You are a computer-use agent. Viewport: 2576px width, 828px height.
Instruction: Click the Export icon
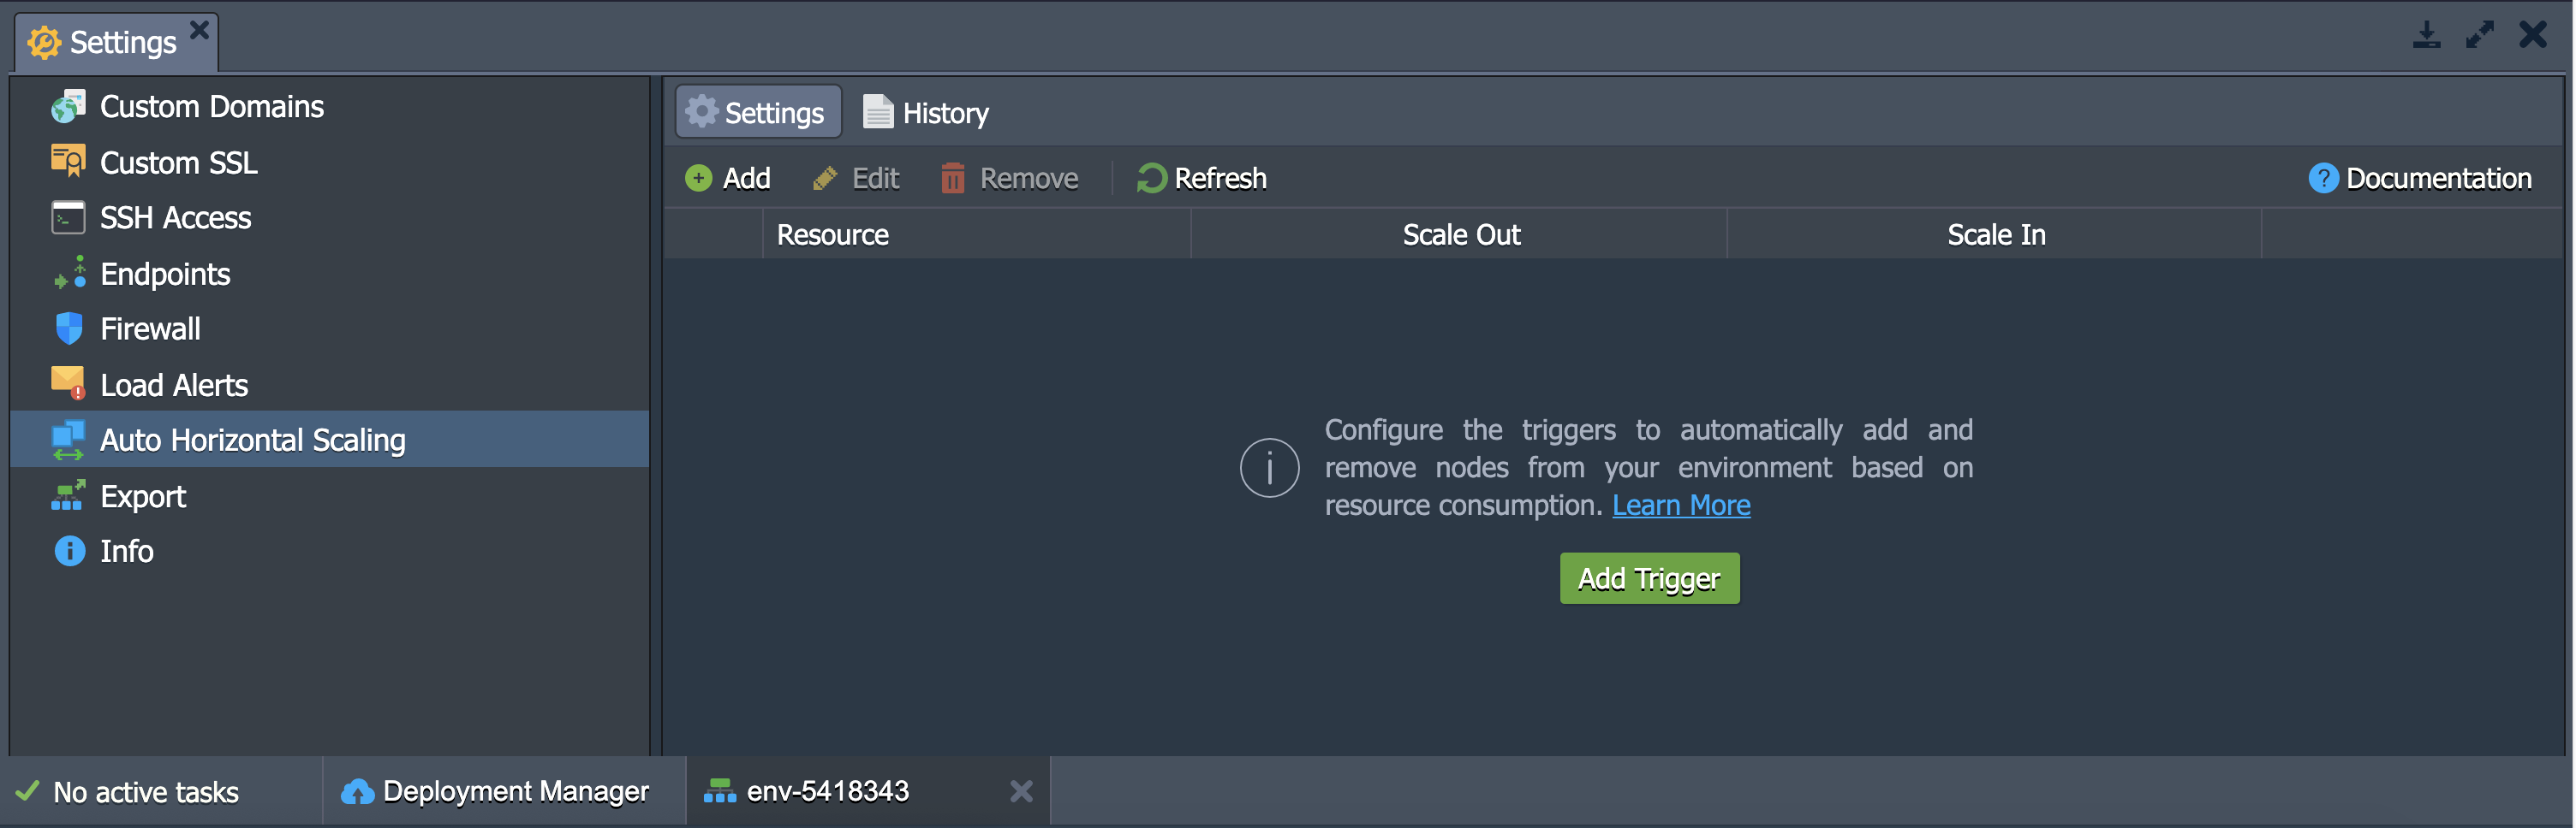coord(68,495)
